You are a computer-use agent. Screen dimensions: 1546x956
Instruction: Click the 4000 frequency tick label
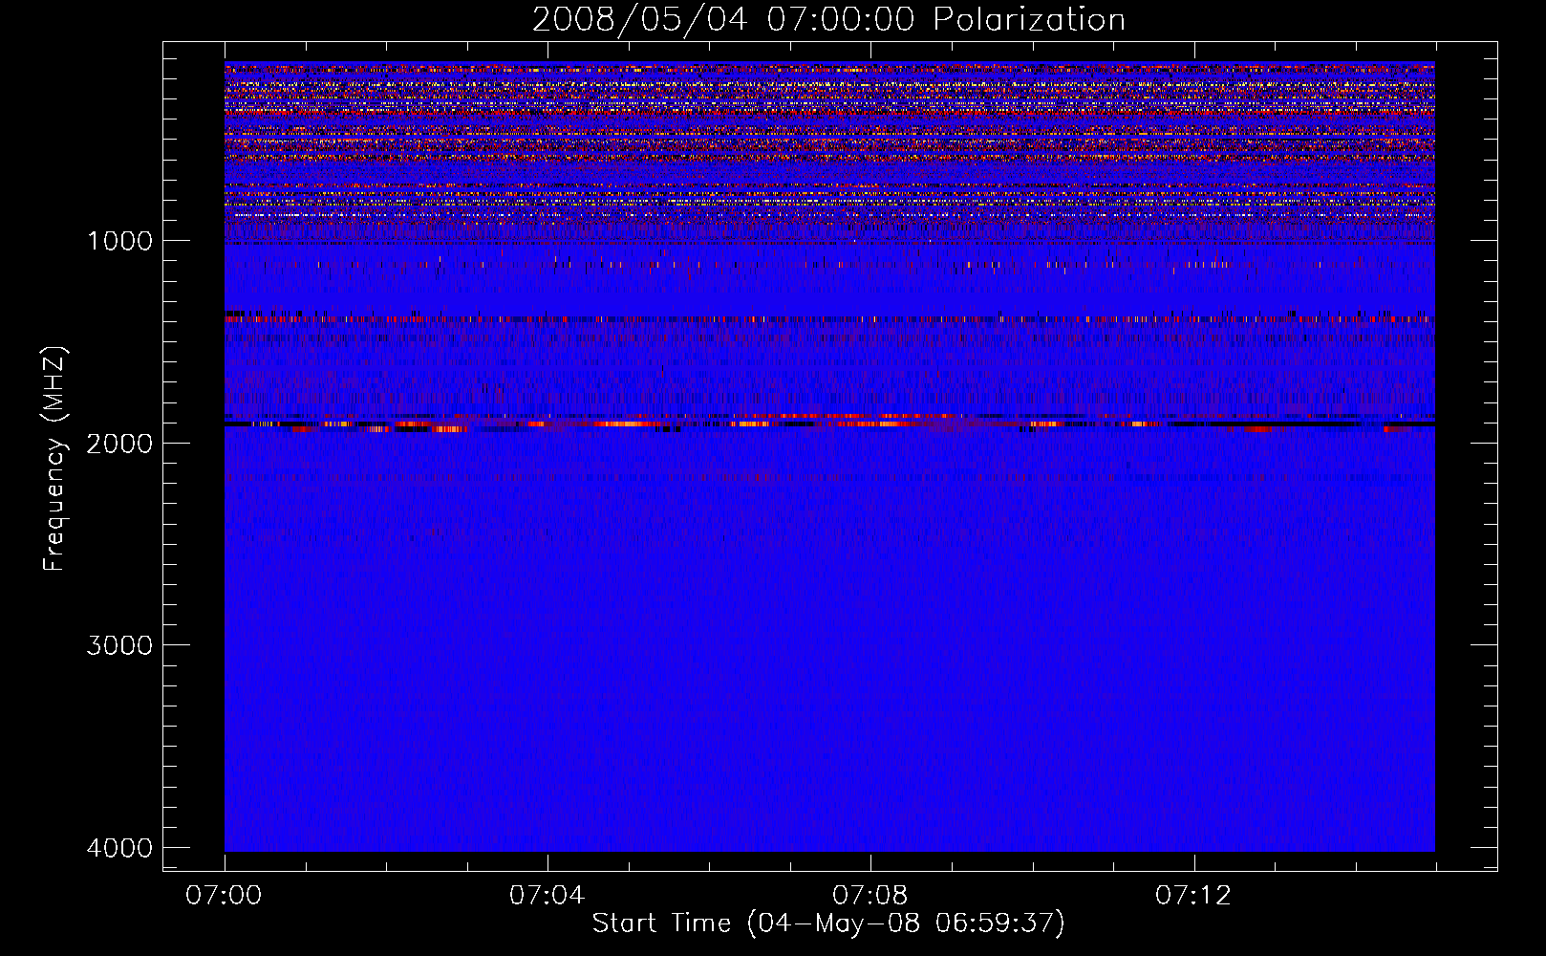[119, 847]
